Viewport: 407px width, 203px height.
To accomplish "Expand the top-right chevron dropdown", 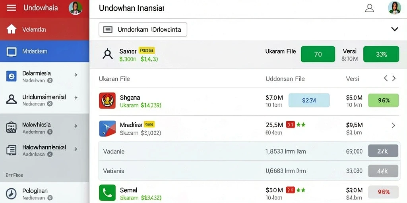I will (395, 29).
